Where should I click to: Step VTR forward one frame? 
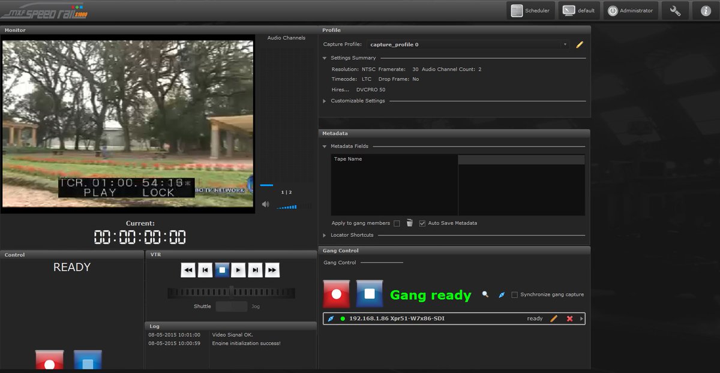pos(256,270)
